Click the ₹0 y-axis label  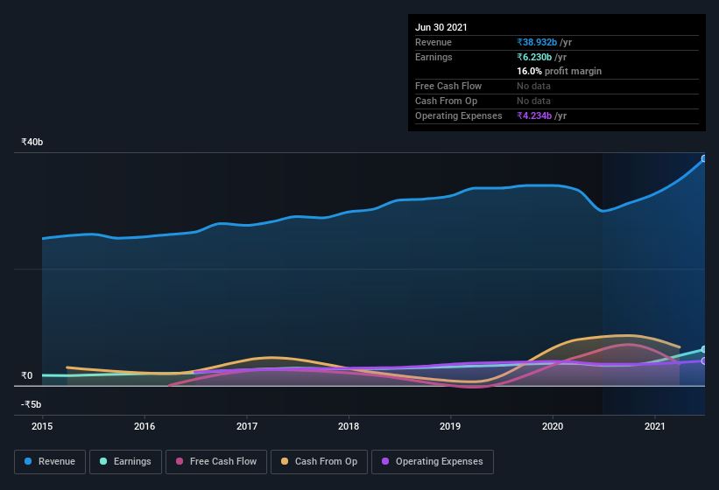click(27, 375)
